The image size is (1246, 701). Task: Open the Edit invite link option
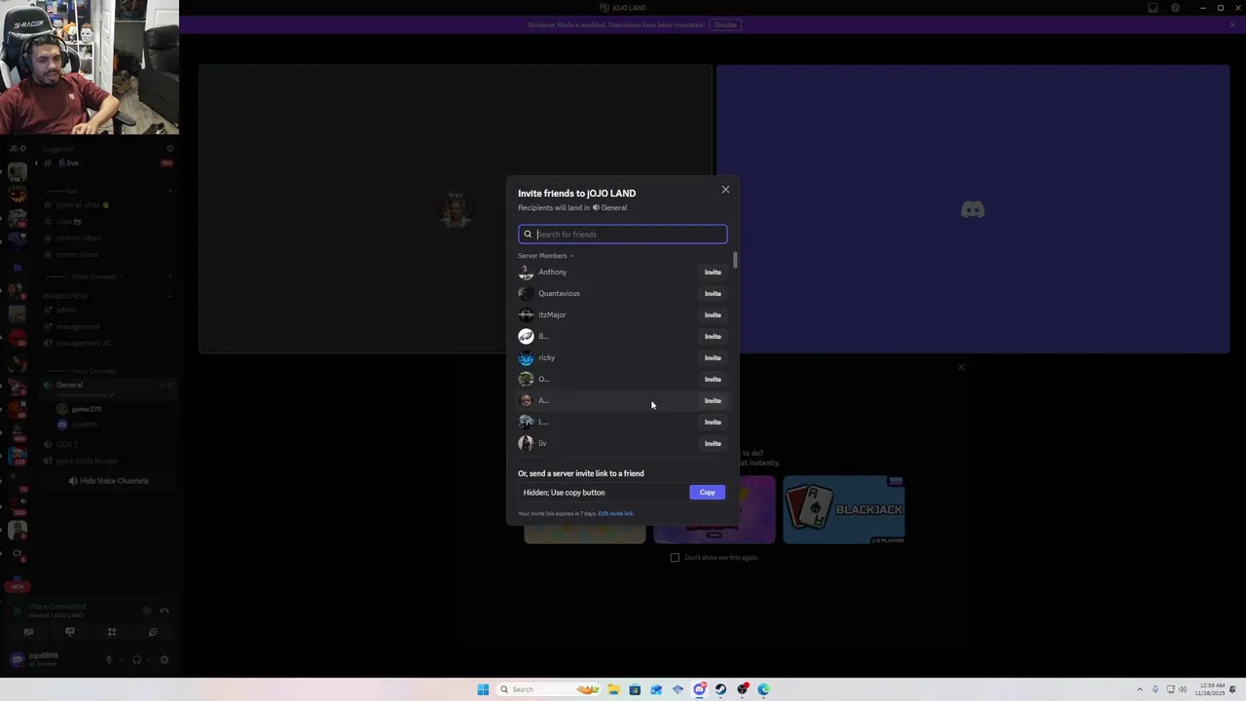pyautogui.click(x=615, y=514)
